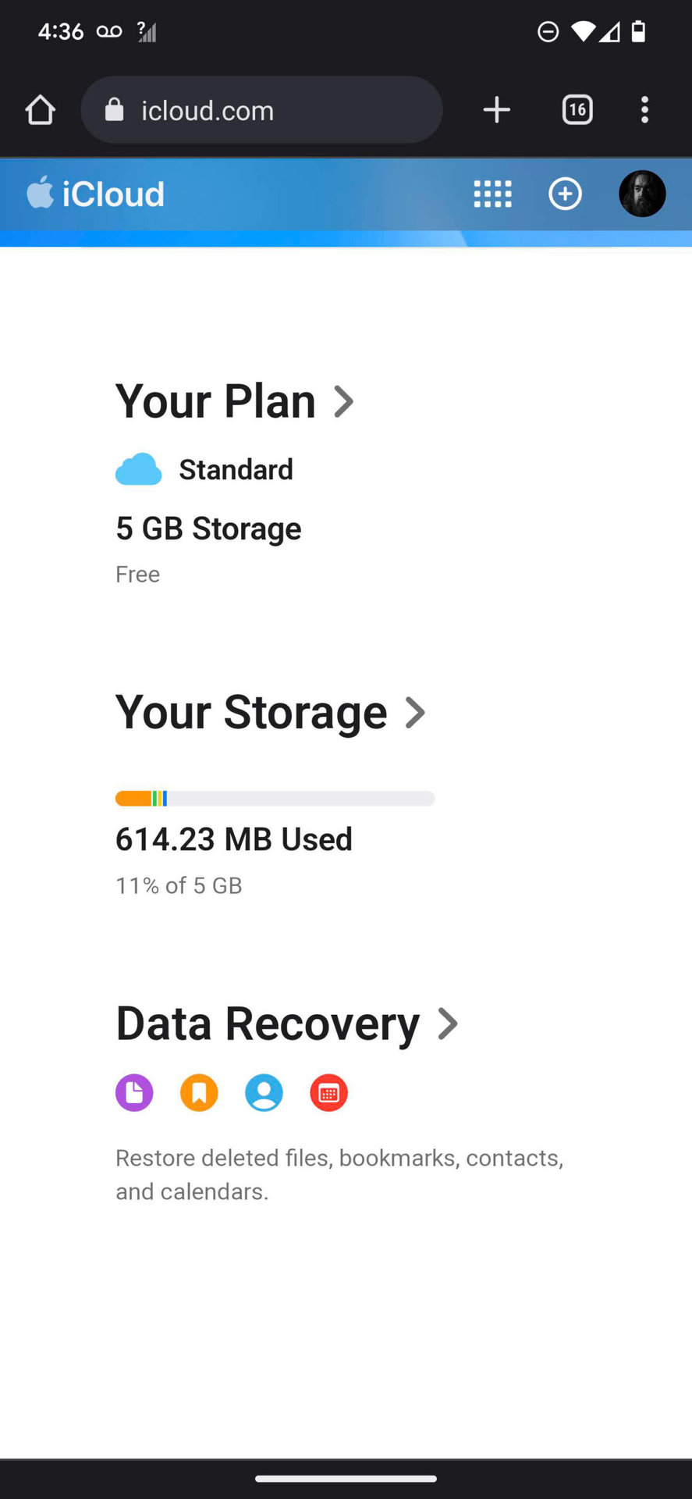
Task: Open the Your Storage heading
Action: (251, 712)
